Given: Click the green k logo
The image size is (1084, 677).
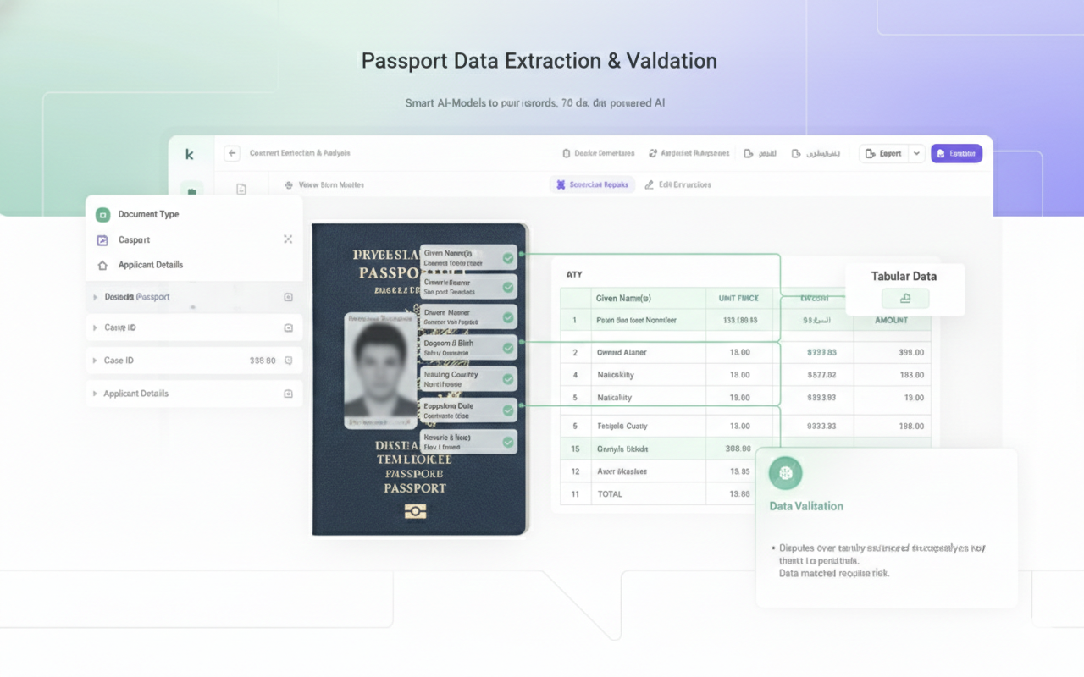Looking at the screenshot, I should click(190, 154).
